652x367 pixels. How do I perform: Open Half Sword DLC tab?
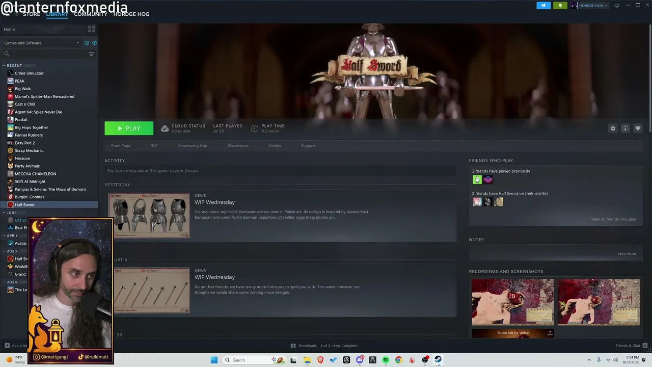(x=154, y=146)
